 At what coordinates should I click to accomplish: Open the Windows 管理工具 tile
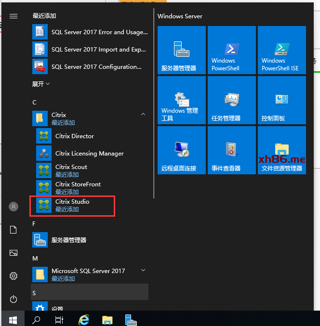182,100
